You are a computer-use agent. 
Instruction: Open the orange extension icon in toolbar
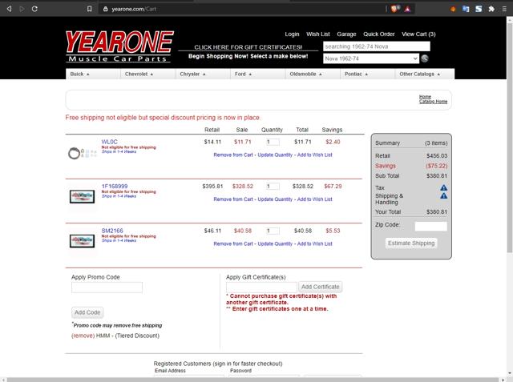(453, 9)
